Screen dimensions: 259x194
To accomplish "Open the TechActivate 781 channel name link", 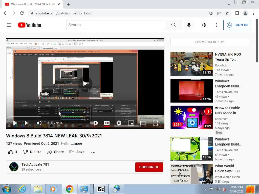I will (35, 164).
